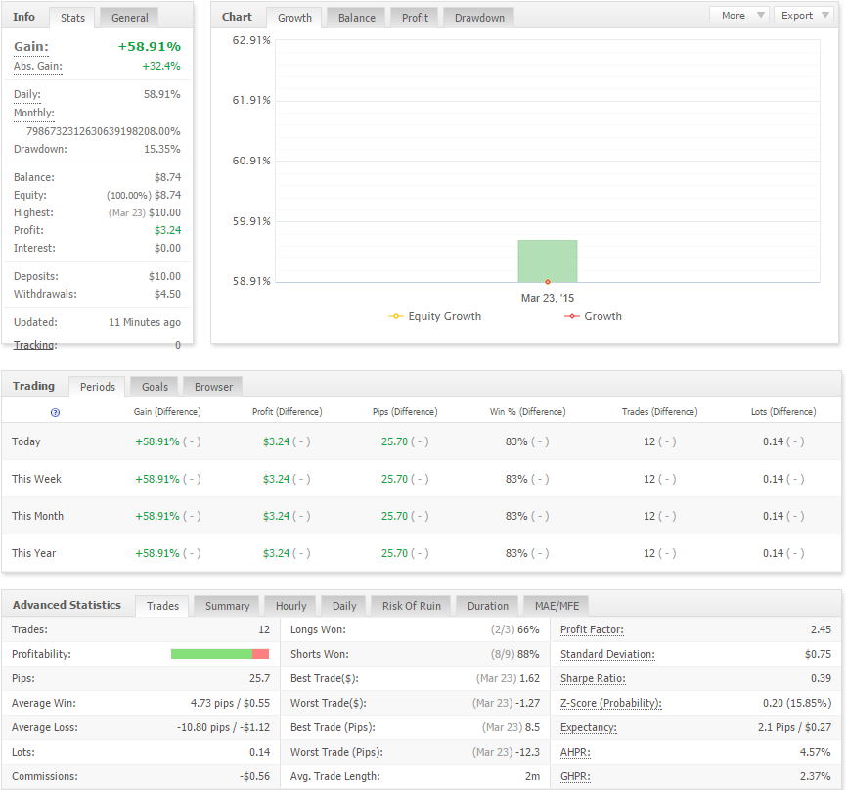Viewport: 846px width, 790px height.
Task: Select the Daily tab in Advanced Statistics
Action: 344,606
